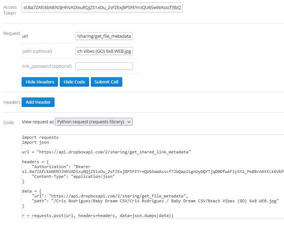Click the get_file_metadata url data line

[x=110, y=196]
